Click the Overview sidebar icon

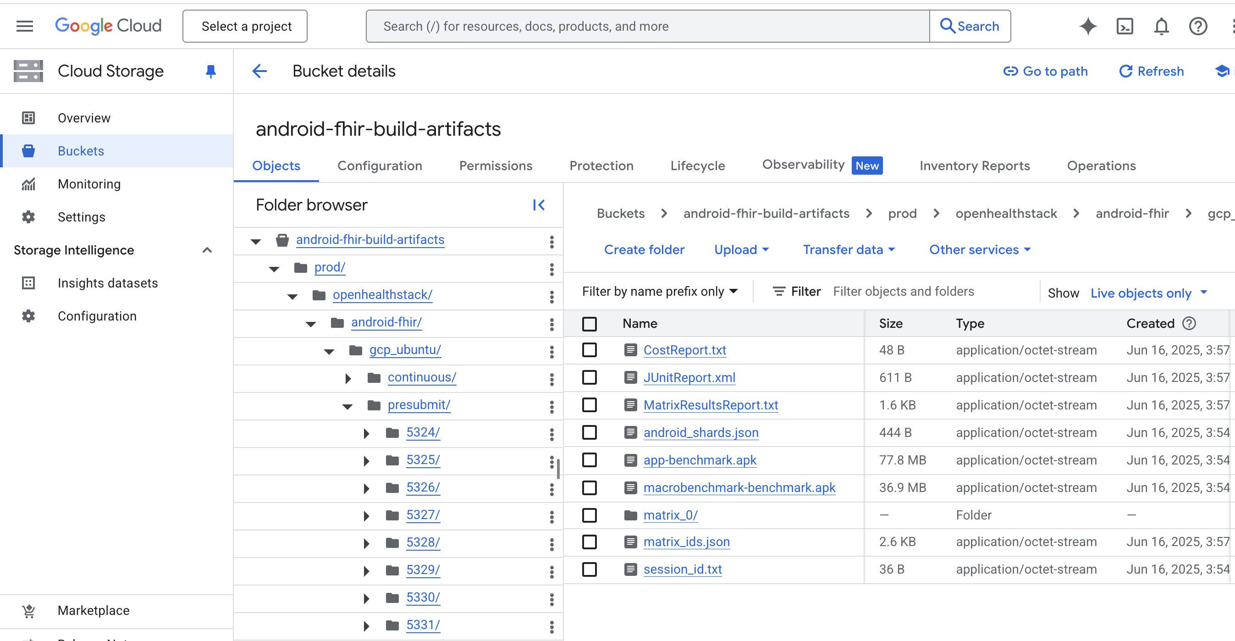click(x=28, y=118)
